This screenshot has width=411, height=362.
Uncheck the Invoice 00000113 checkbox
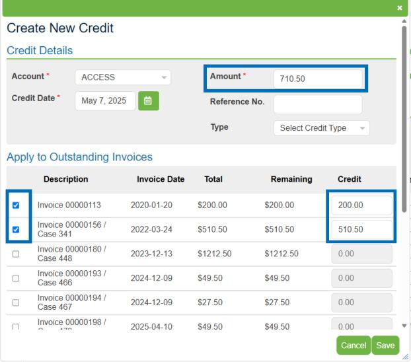[x=17, y=205]
